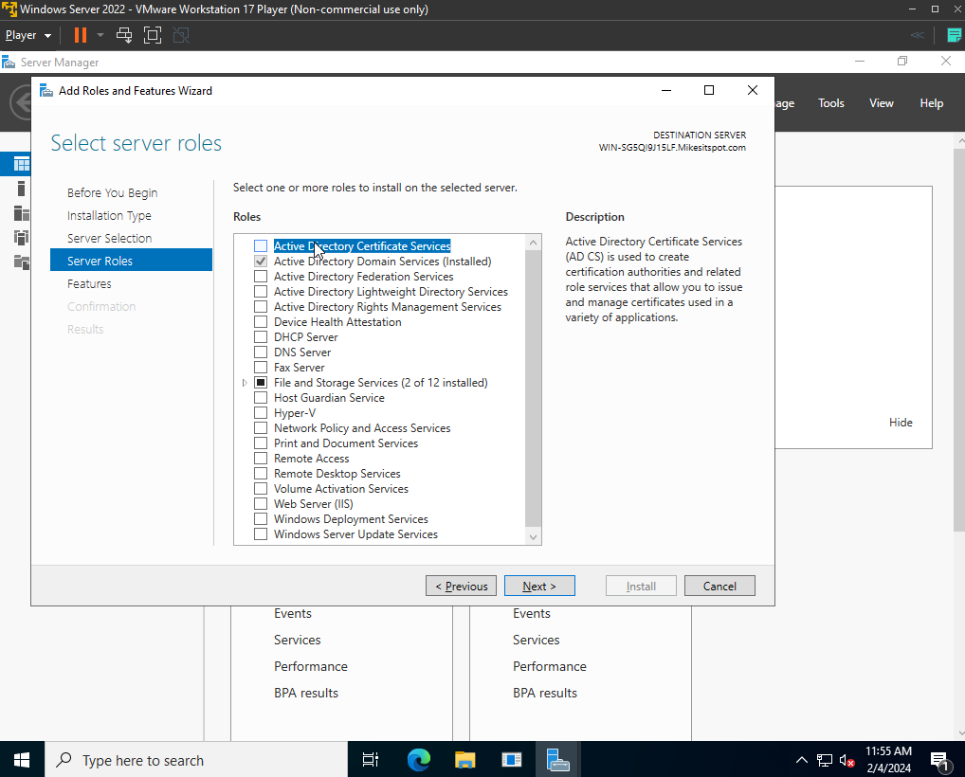Image resolution: width=965 pixels, height=777 pixels.
Task: Toggle Active Directory Federation Services checkbox
Action: pos(261,277)
